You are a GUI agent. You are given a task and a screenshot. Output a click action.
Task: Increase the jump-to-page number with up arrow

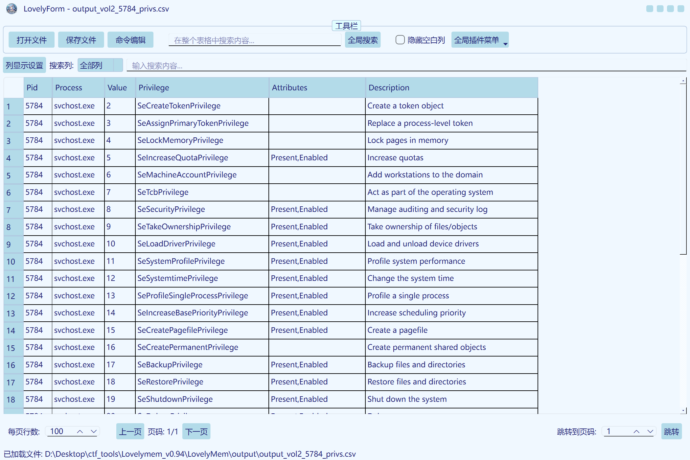(636, 431)
